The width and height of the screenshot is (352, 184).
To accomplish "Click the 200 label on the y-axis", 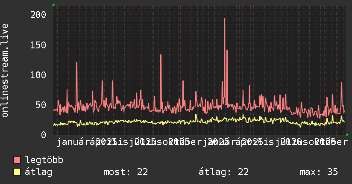I will (x=38, y=15).
